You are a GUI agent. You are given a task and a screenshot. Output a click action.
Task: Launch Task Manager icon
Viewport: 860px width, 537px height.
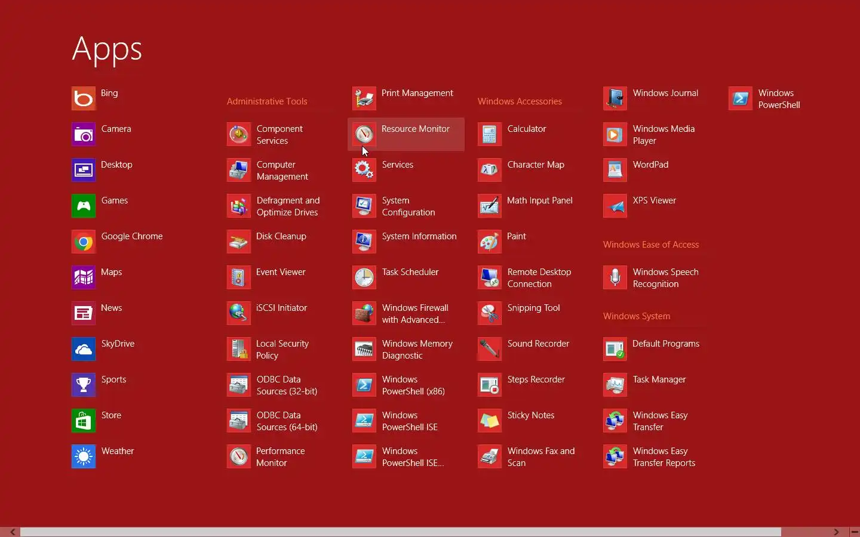pos(615,385)
